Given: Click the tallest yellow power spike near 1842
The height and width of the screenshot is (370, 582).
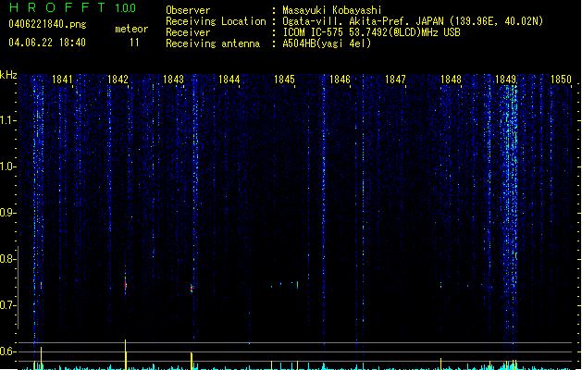Looking at the screenshot, I should point(126,354).
